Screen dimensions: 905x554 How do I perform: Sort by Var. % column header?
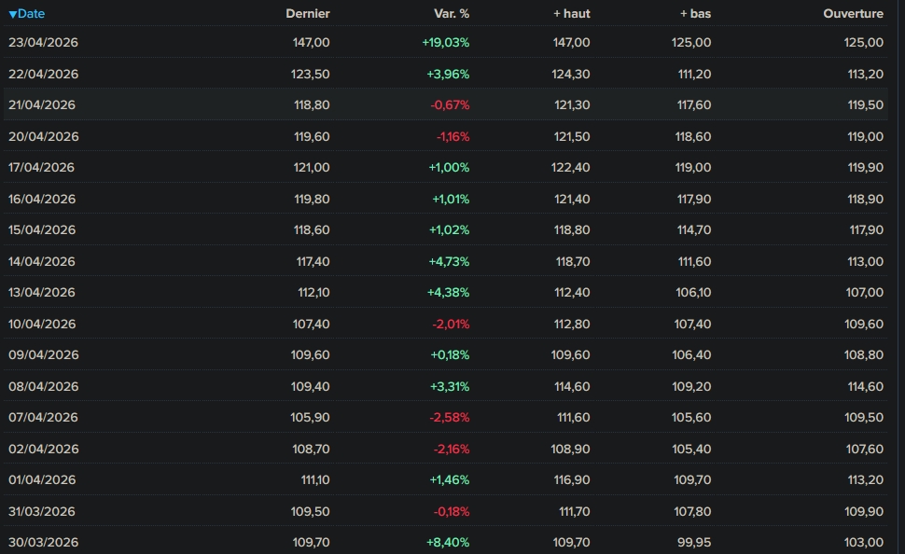point(451,14)
